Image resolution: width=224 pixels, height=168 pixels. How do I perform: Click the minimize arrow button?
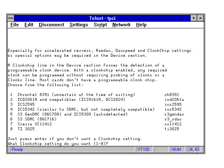(x=194, y=18)
